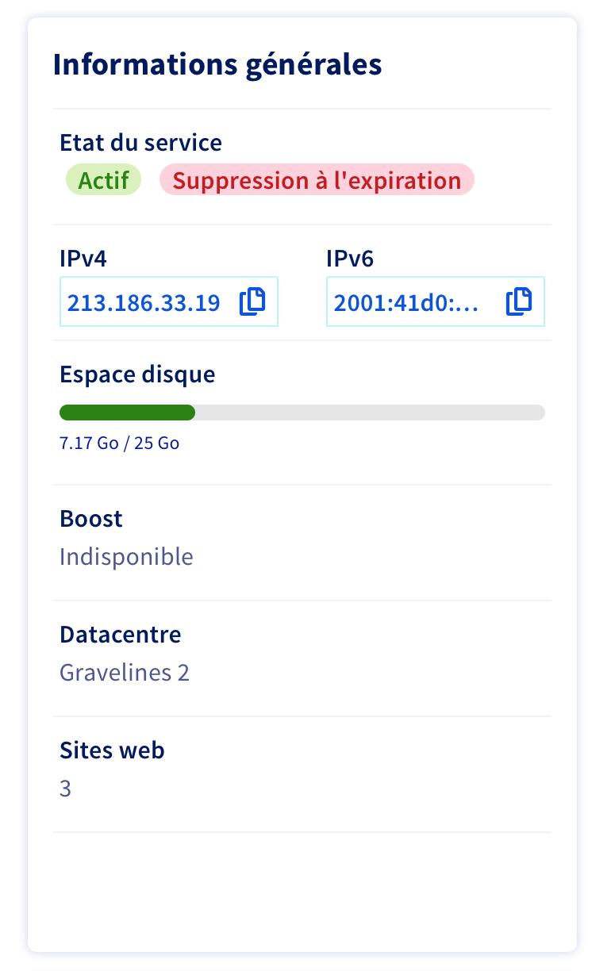Click the Suppression à l'expiration badge
Screen dimensions: 611x971
(x=317, y=180)
